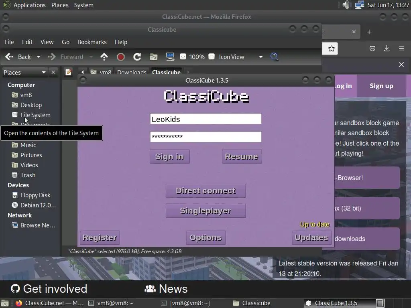
Task: Select the vm8 path bar button
Action: [101, 72]
